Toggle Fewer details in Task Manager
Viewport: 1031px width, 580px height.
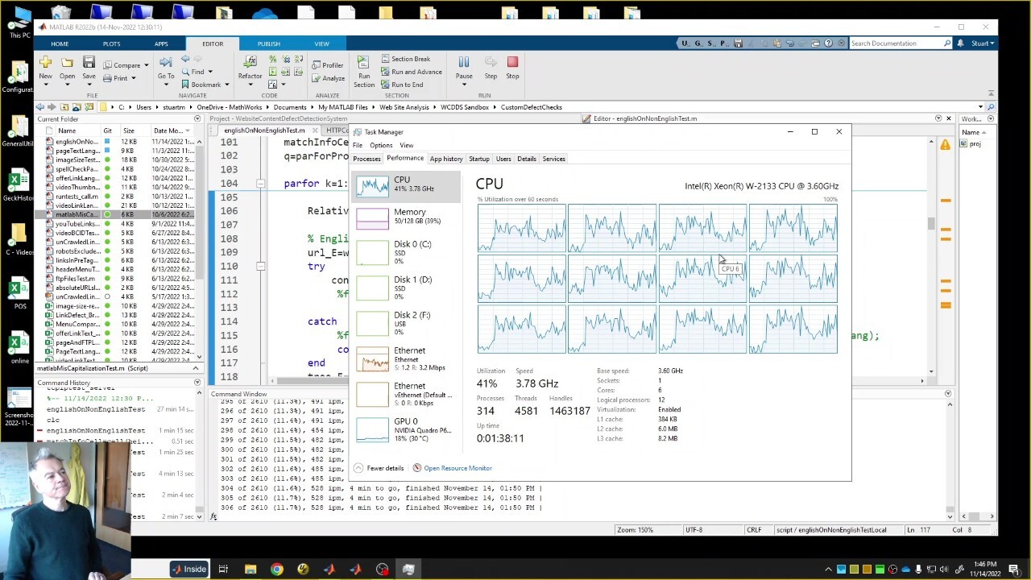coord(379,468)
